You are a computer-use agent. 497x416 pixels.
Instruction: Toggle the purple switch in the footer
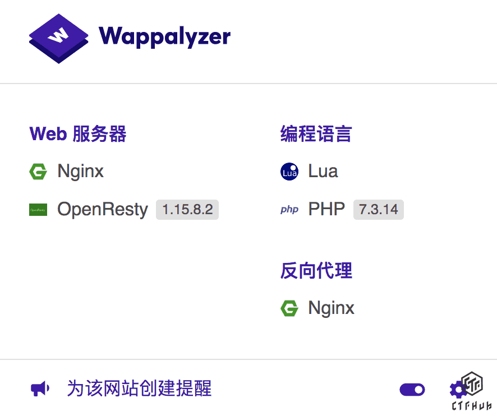click(412, 390)
